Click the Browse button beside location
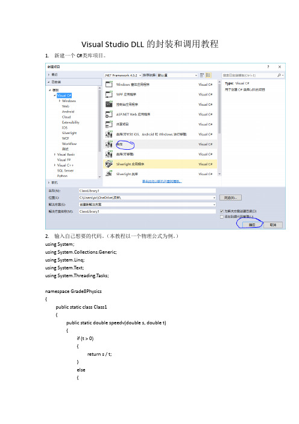 [230, 198]
